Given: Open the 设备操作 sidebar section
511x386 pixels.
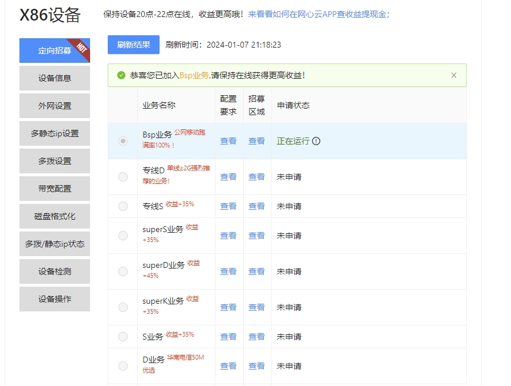Looking at the screenshot, I should 54,299.
